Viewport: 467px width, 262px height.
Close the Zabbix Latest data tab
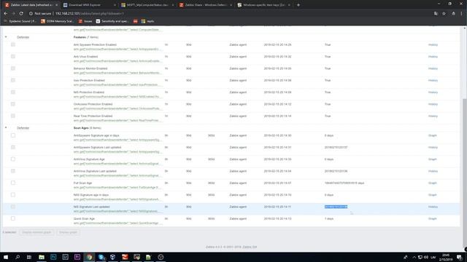tap(57, 5)
